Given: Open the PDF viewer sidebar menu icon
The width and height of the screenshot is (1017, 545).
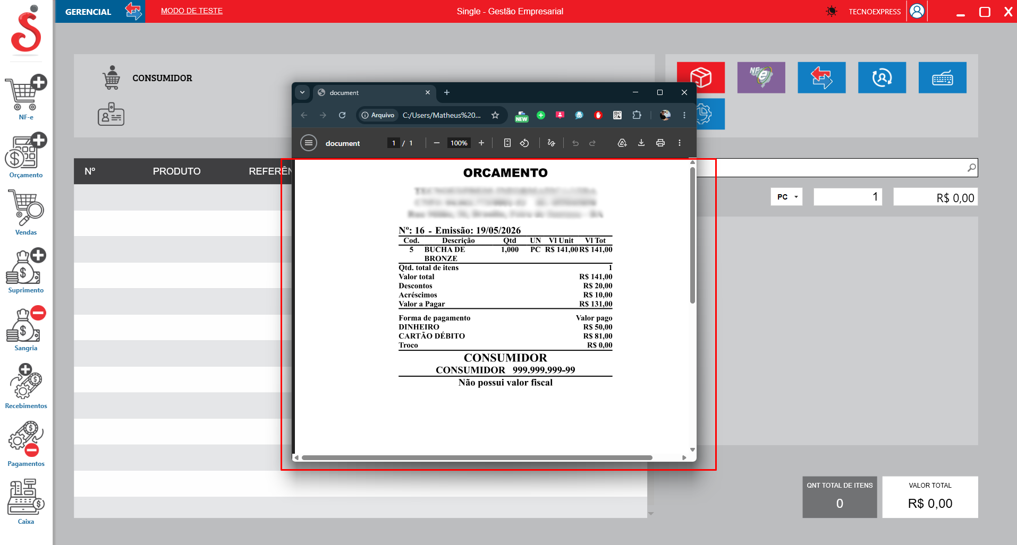Looking at the screenshot, I should [309, 143].
